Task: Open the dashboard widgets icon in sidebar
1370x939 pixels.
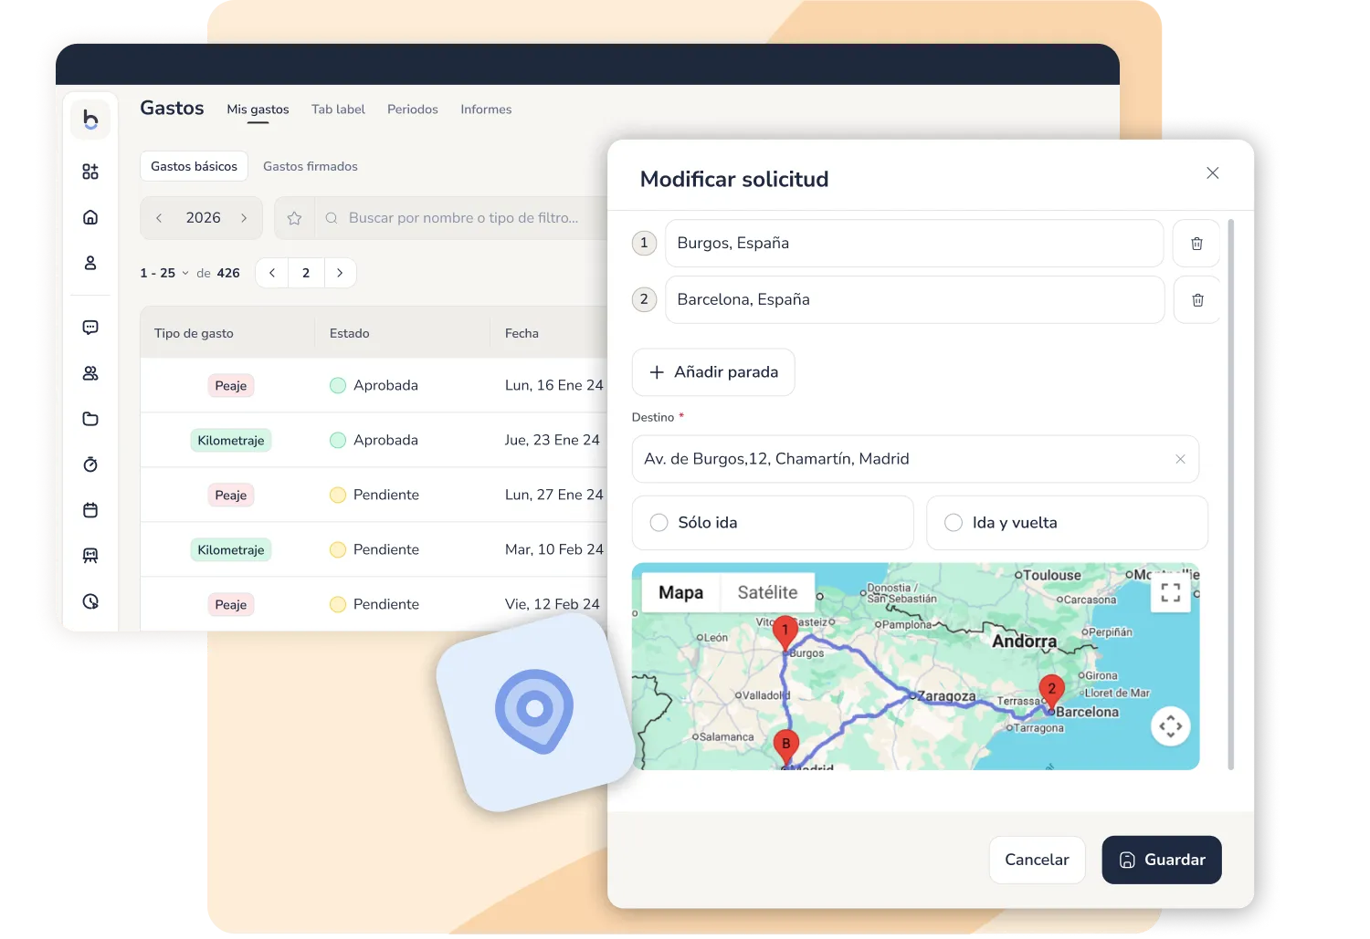Action: click(90, 172)
